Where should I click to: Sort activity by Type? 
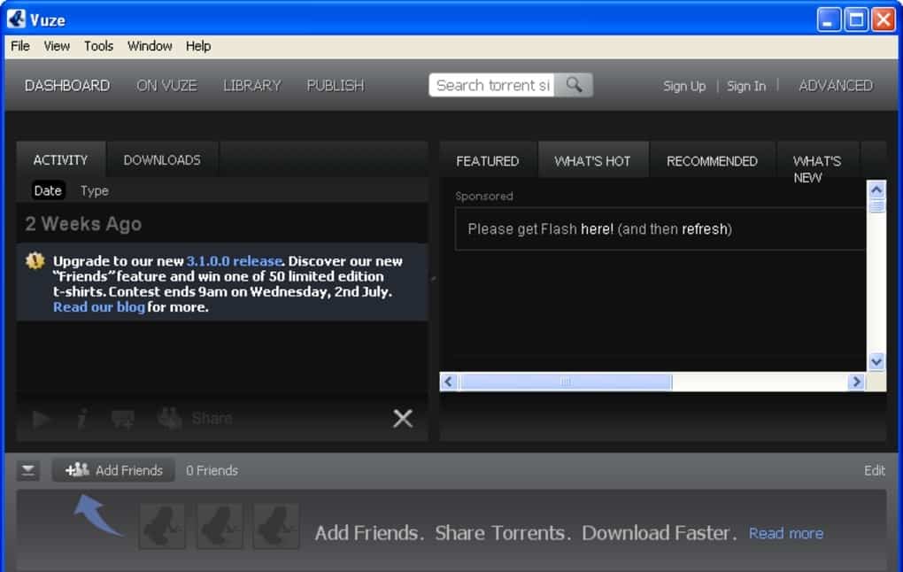94,190
